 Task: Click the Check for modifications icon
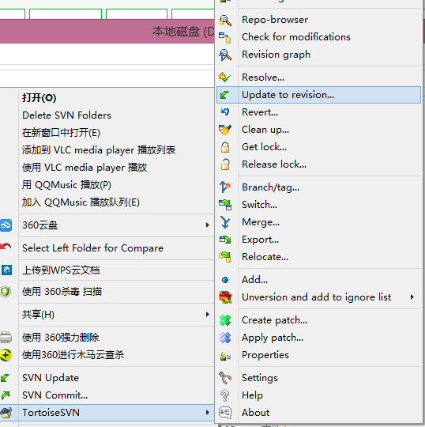225,37
